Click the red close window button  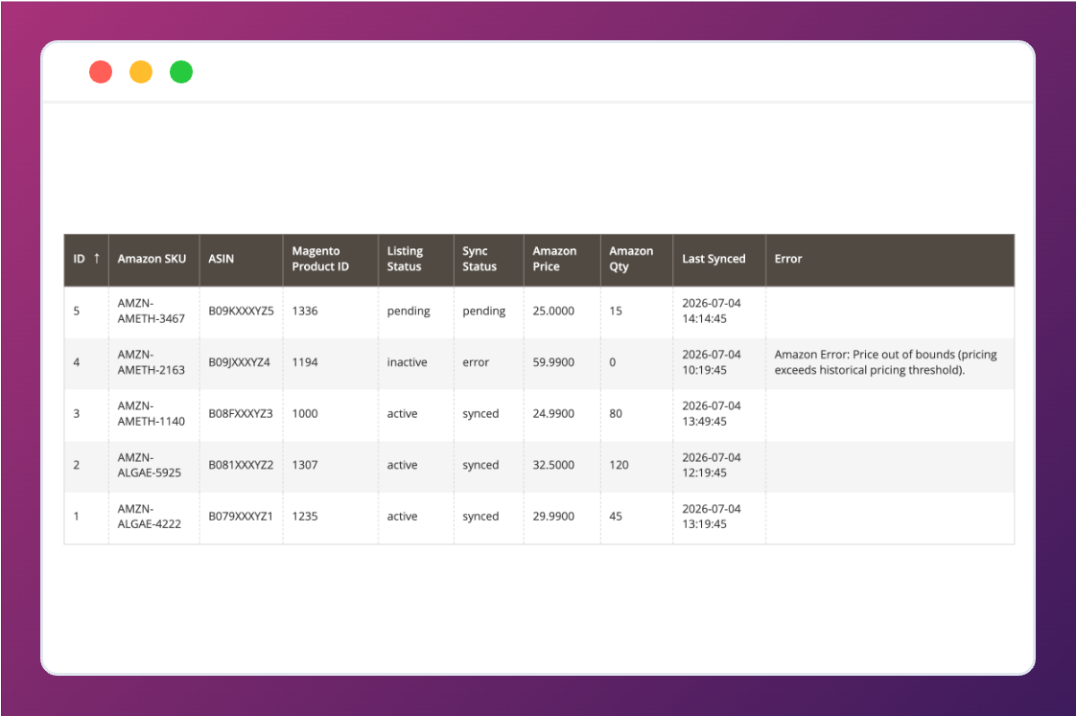coord(101,72)
